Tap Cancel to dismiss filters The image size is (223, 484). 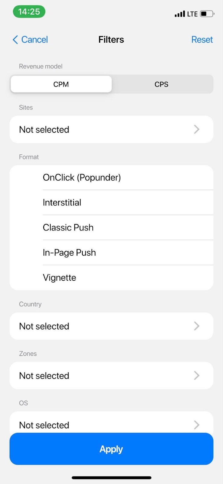tap(34, 40)
